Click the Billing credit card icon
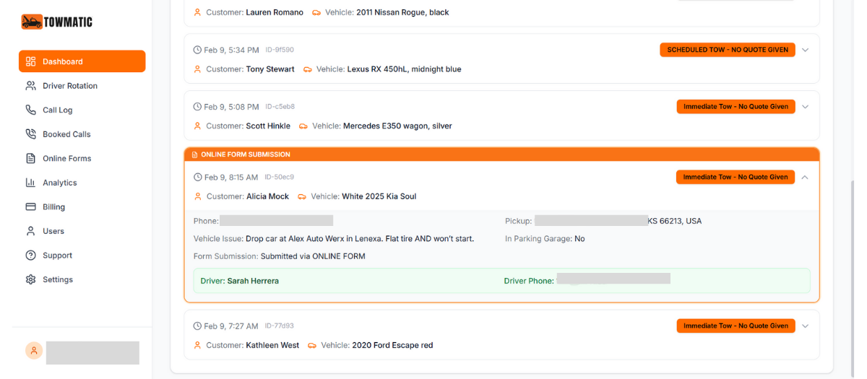This screenshot has height=379, width=867. [30, 206]
